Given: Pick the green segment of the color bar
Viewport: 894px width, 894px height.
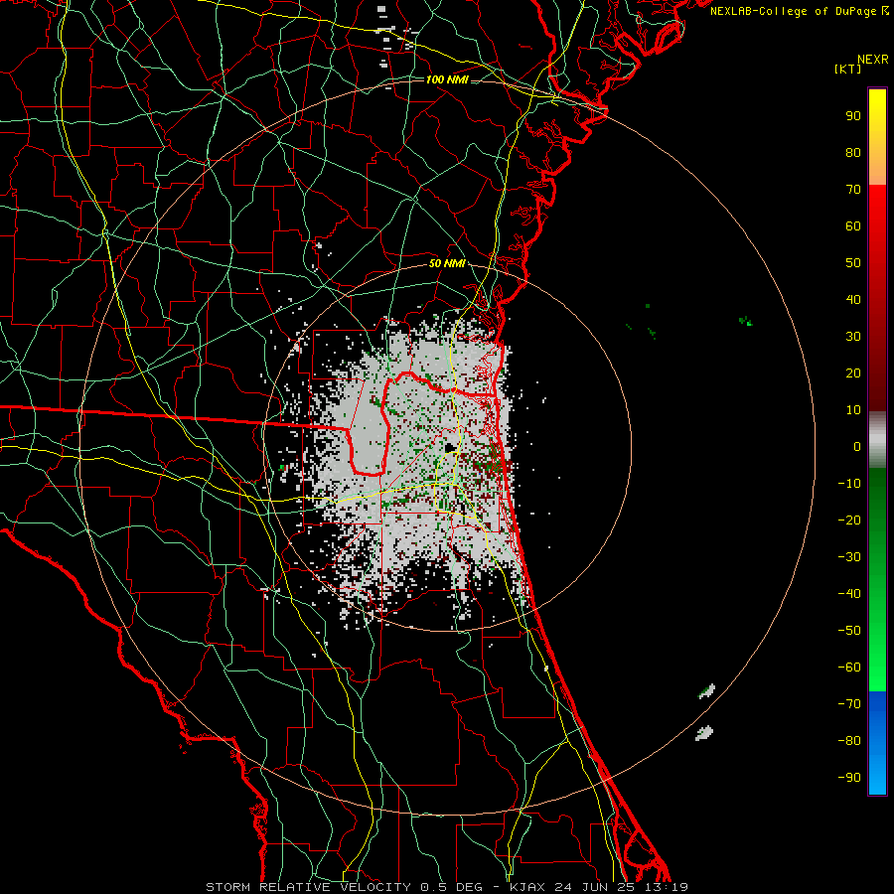Looking at the screenshot, I should coord(877,579).
